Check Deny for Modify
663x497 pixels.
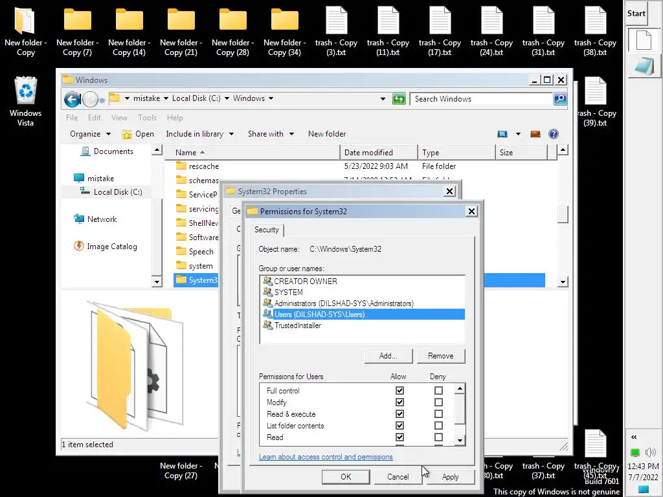coord(438,403)
